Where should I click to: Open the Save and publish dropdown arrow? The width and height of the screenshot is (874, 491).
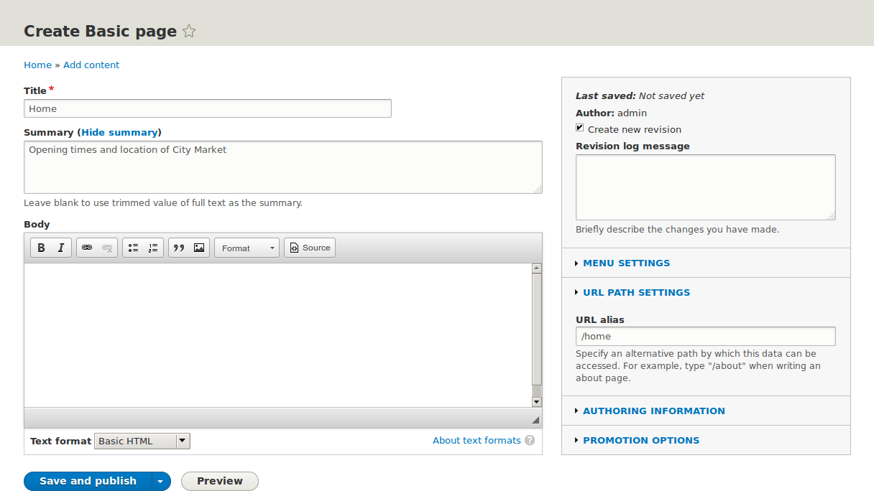click(x=160, y=482)
